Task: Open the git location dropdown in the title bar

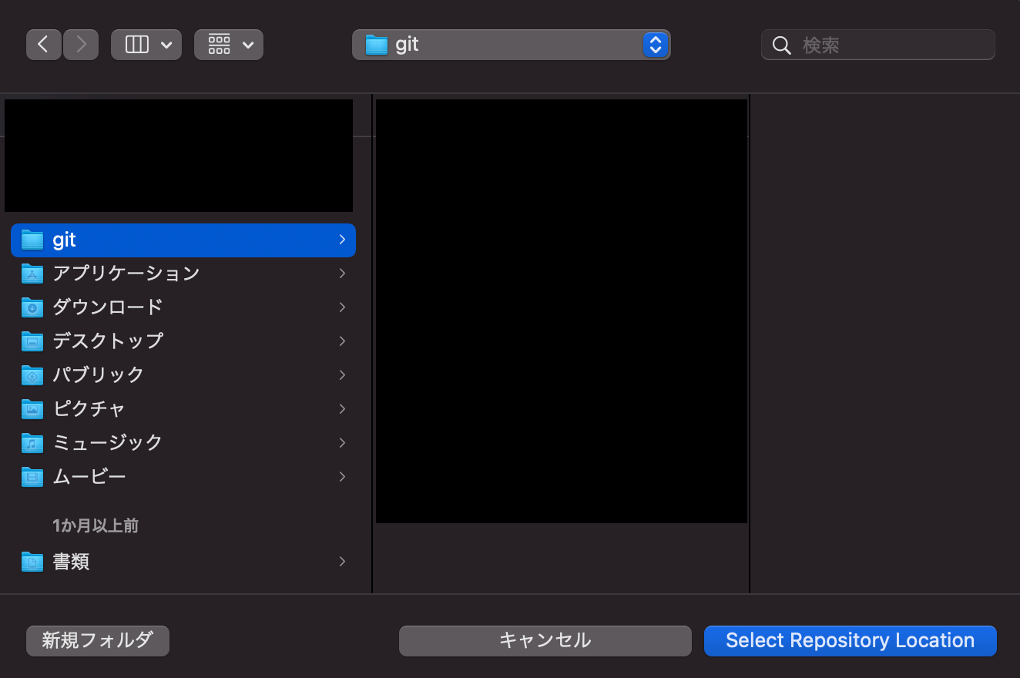Action: pos(656,45)
